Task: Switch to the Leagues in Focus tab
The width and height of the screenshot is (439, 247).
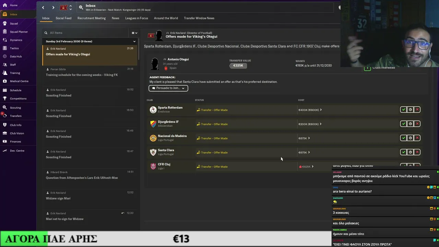Action: coord(137,18)
